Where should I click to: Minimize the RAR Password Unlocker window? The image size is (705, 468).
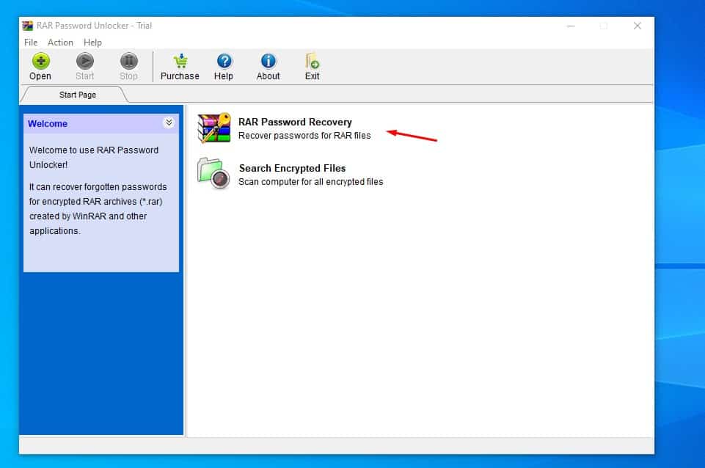(x=570, y=26)
